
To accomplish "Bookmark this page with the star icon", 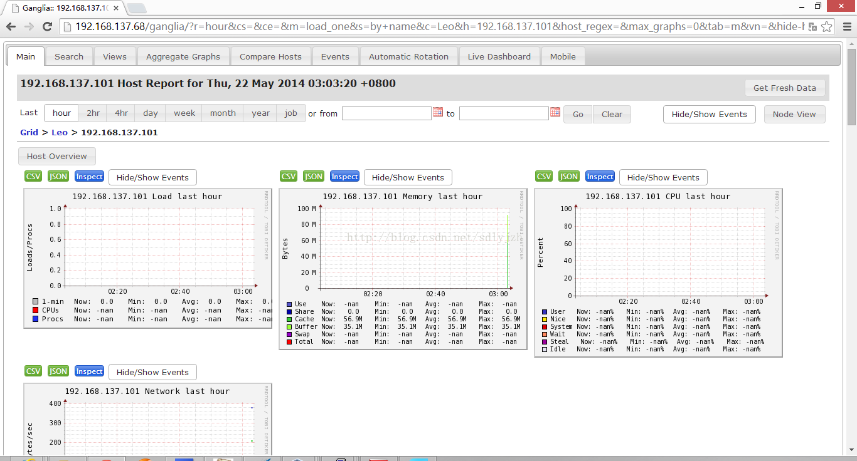I will coord(827,26).
